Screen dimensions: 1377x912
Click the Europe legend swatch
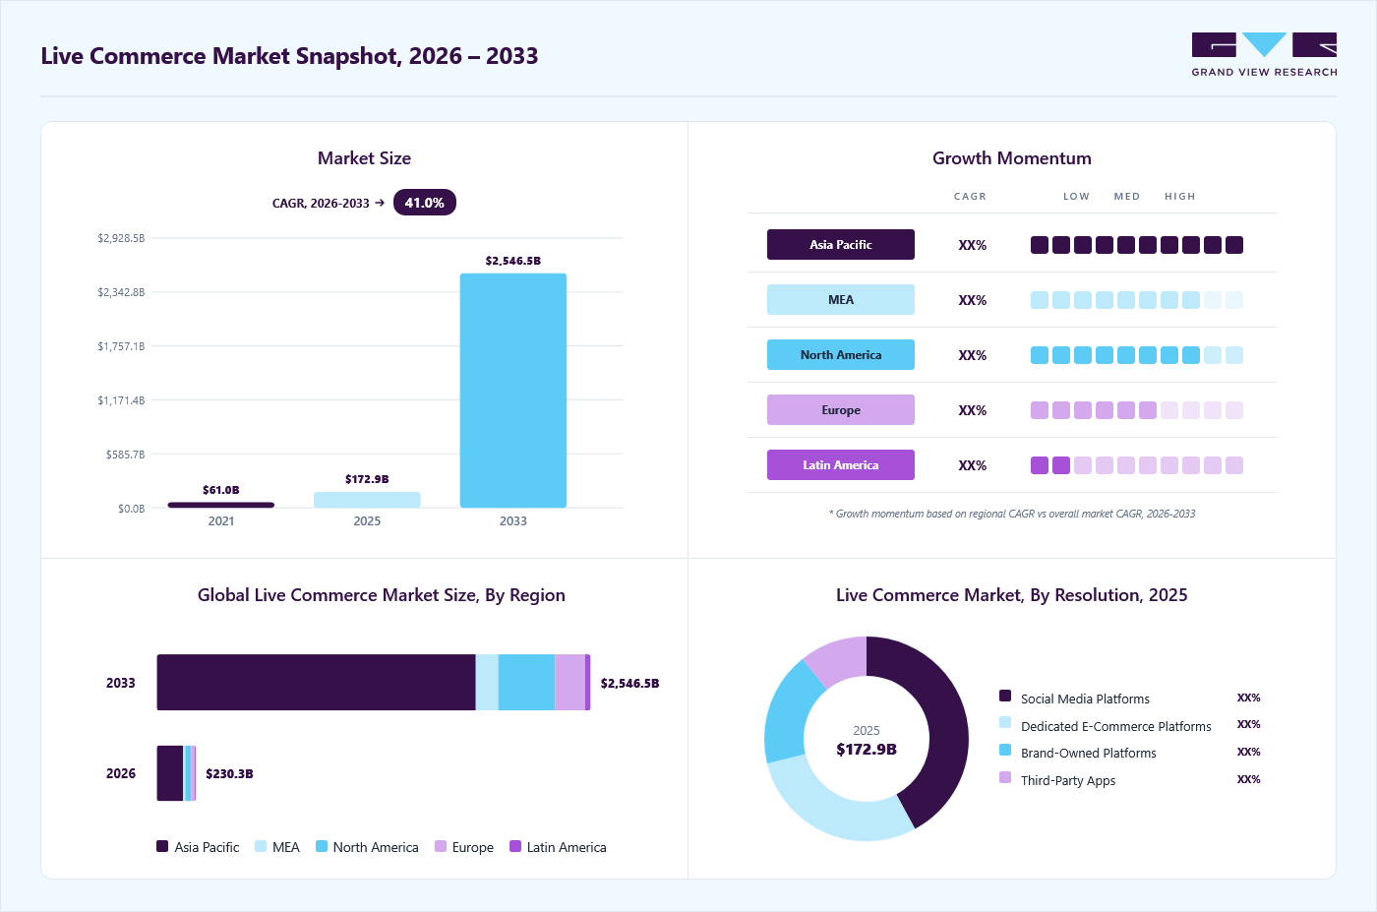pos(441,846)
